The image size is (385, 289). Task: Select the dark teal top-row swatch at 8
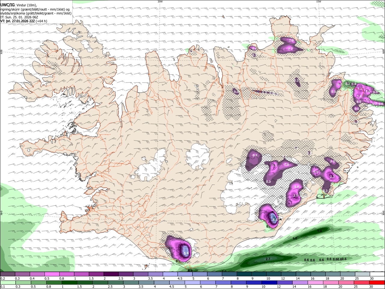click(244, 274)
